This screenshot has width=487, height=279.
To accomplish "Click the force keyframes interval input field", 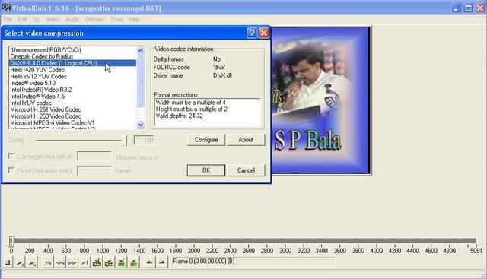I will (x=94, y=171).
